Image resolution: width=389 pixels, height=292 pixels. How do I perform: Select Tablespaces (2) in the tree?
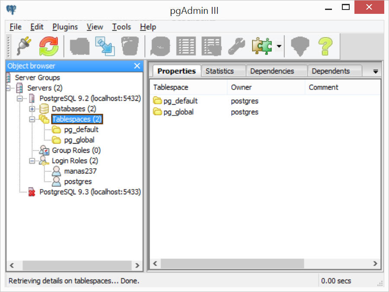point(77,119)
